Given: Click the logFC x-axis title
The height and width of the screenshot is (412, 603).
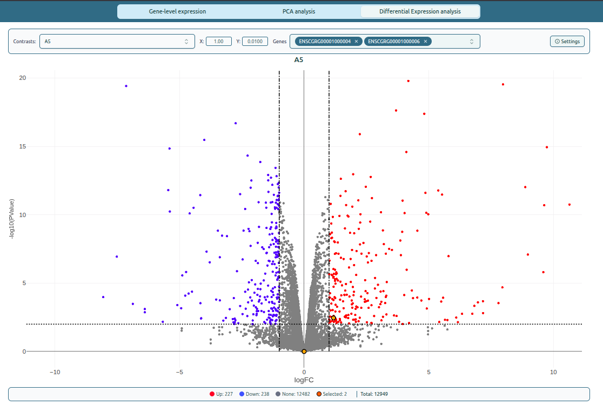Looking at the screenshot, I should [304, 380].
